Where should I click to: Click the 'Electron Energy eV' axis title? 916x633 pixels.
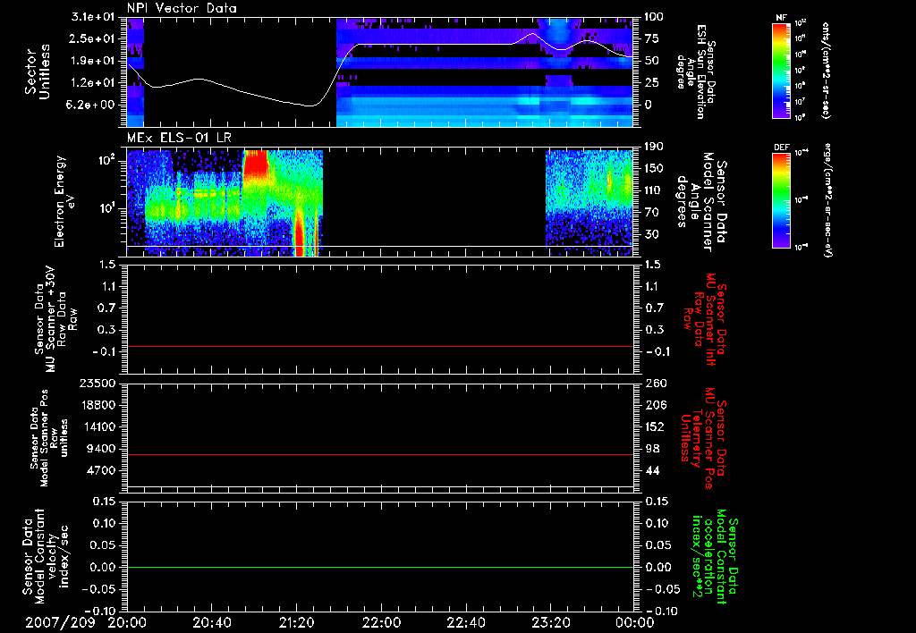pos(64,201)
